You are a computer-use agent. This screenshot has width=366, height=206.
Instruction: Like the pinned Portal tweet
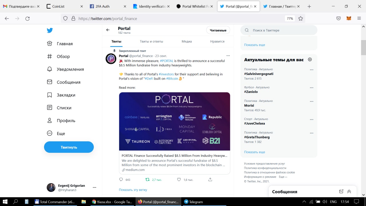pyautogui.click(x=179, y=180)
